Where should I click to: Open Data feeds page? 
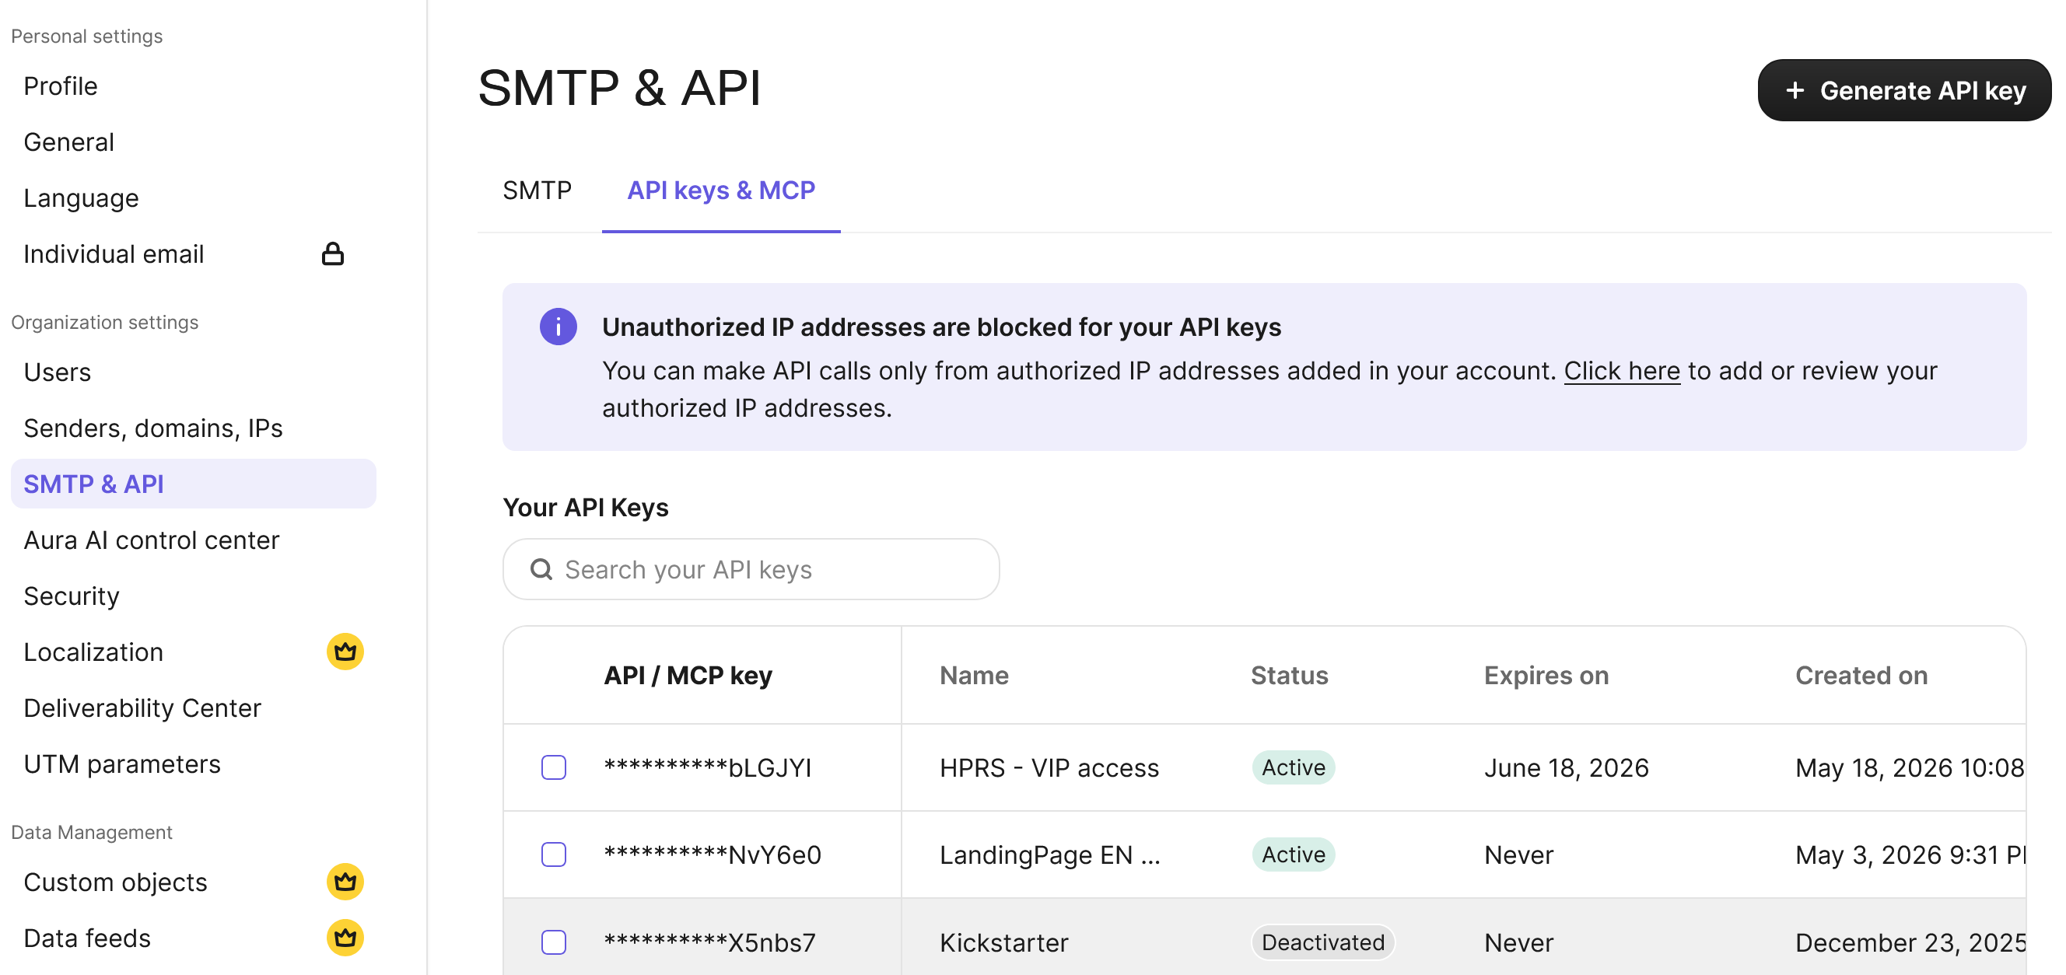86,938
